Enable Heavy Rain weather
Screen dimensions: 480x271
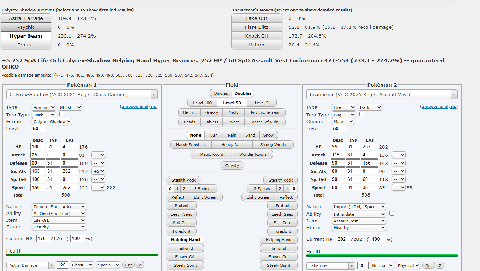(x=232, y=145)
